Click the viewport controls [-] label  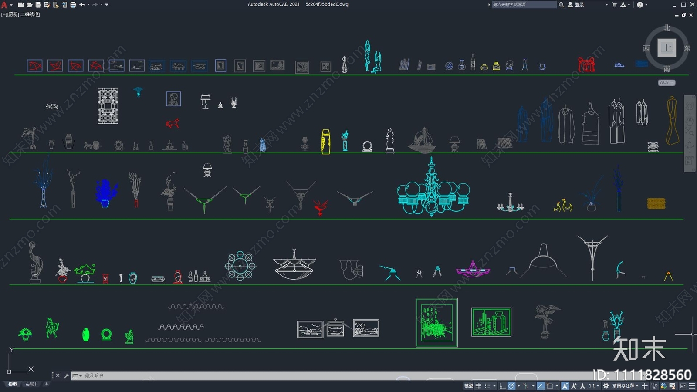click(x=4, y=14)
